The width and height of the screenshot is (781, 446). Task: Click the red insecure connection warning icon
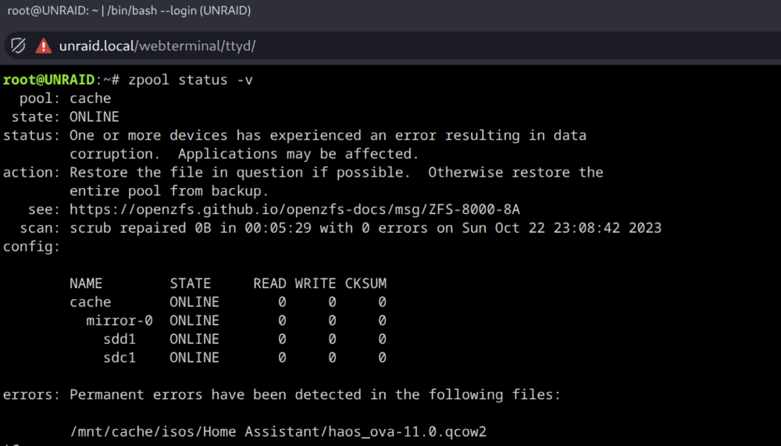pyautogui.click(x=43, y=46)
